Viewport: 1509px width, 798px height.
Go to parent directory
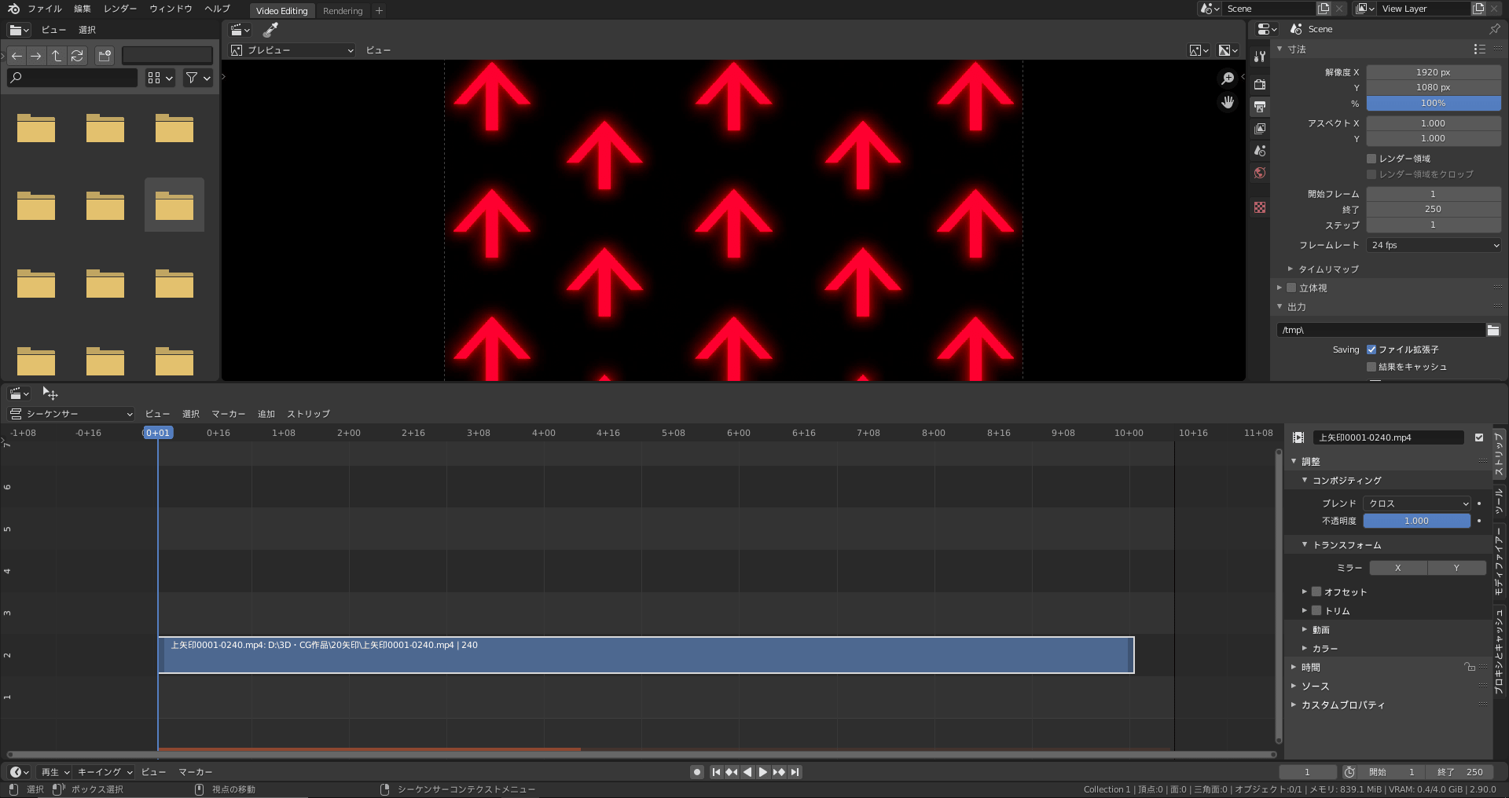click(x=57, y=56)
